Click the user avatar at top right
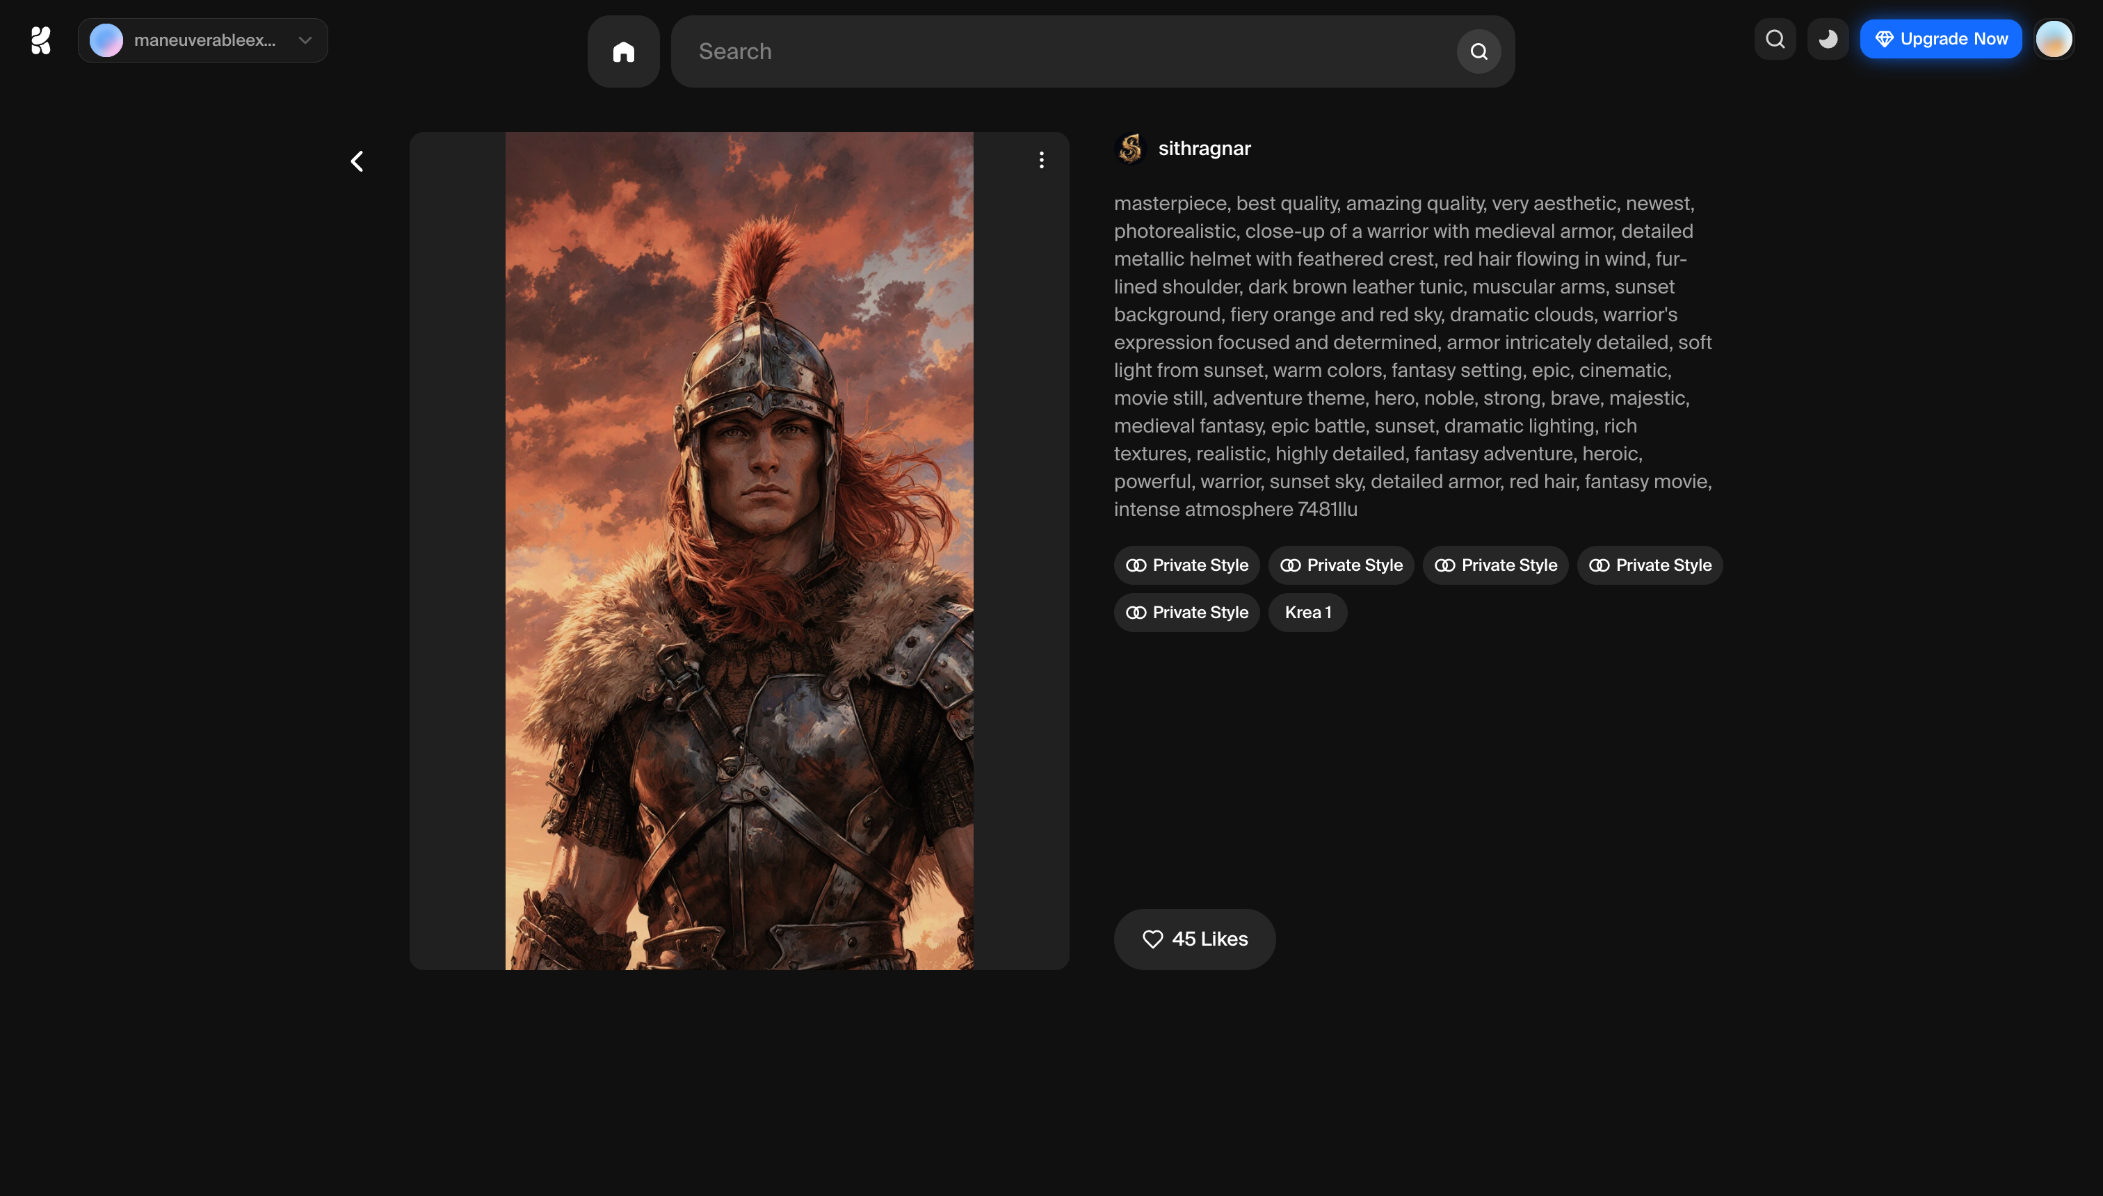This screenshot has width=2103, height=1196. (x=2054, y=40)
